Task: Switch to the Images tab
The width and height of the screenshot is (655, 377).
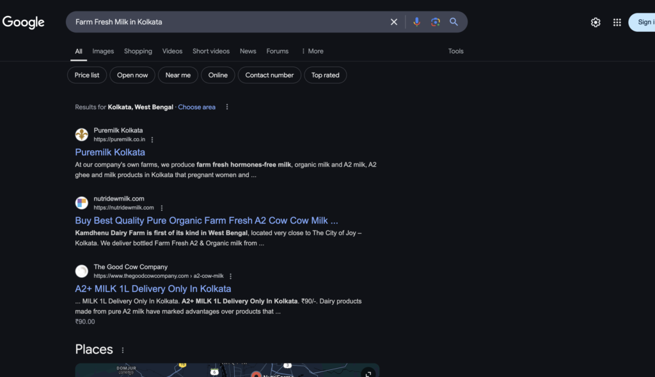Action: 103,51
